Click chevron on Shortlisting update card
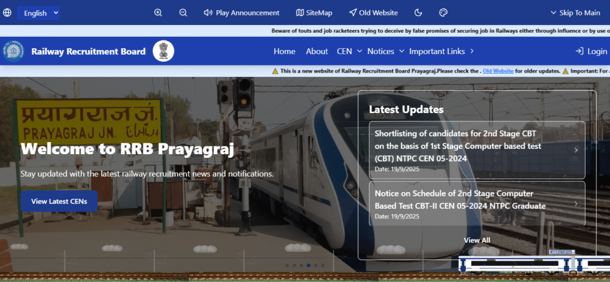 tap(576, 150)
